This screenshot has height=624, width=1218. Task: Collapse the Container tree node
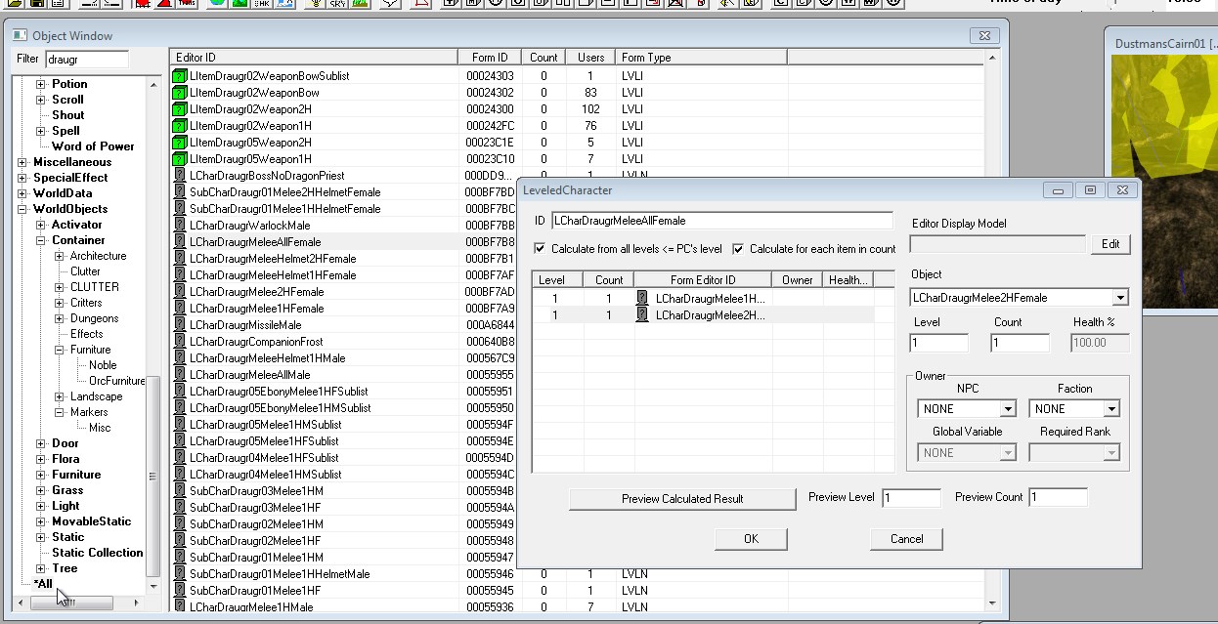pyautogui.click(x=41, y=240)
